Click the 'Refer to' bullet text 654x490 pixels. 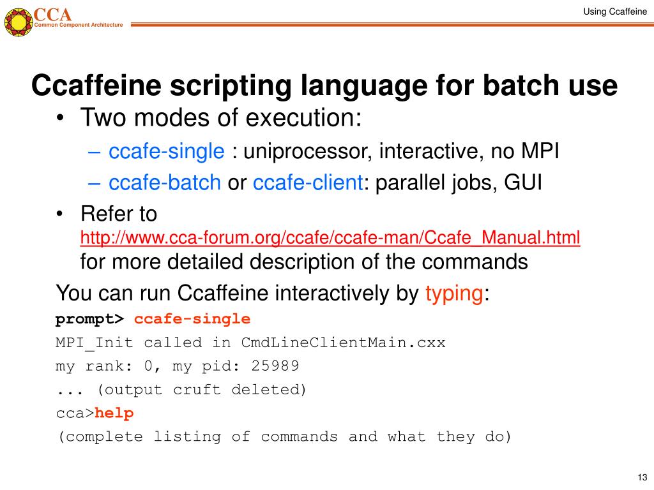tap(119, 214)
